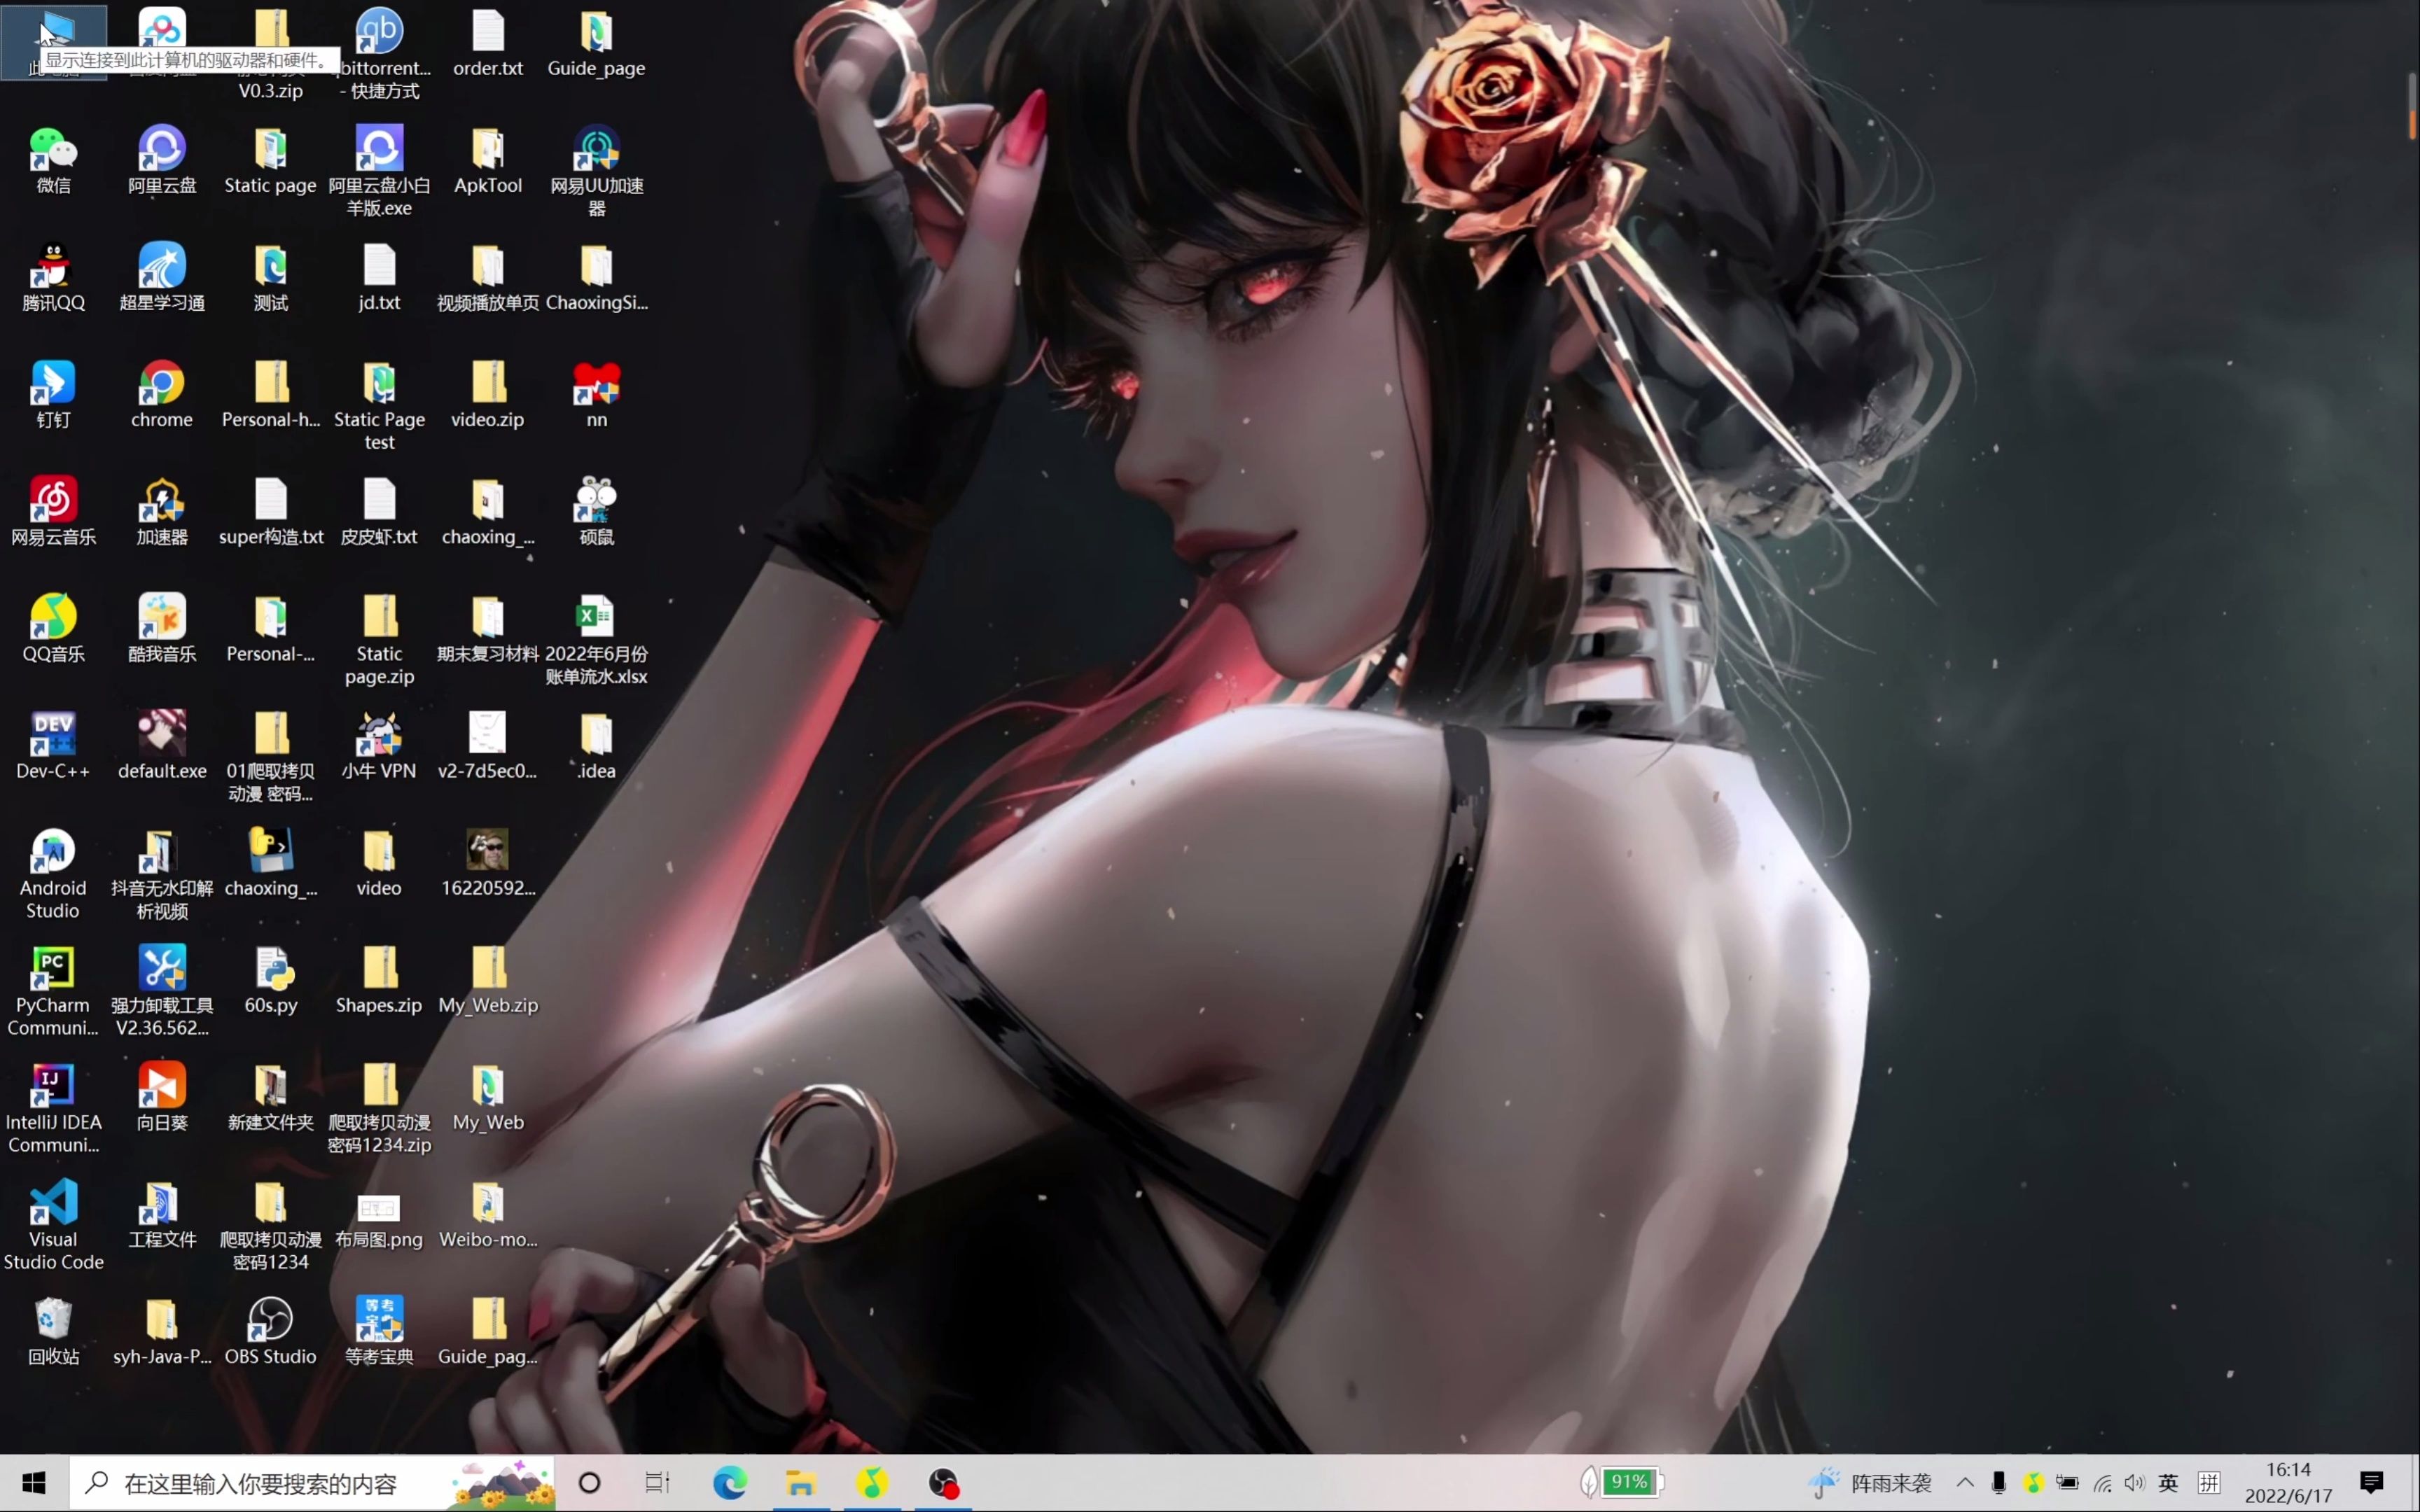Open the Windows Start menu
The image size is (2420, 1512).
[34, 1483]
